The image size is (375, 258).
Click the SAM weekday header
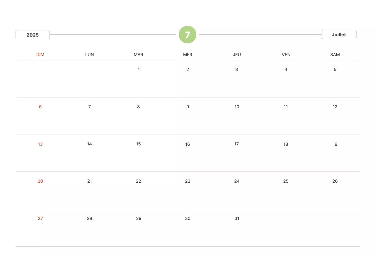335,55
